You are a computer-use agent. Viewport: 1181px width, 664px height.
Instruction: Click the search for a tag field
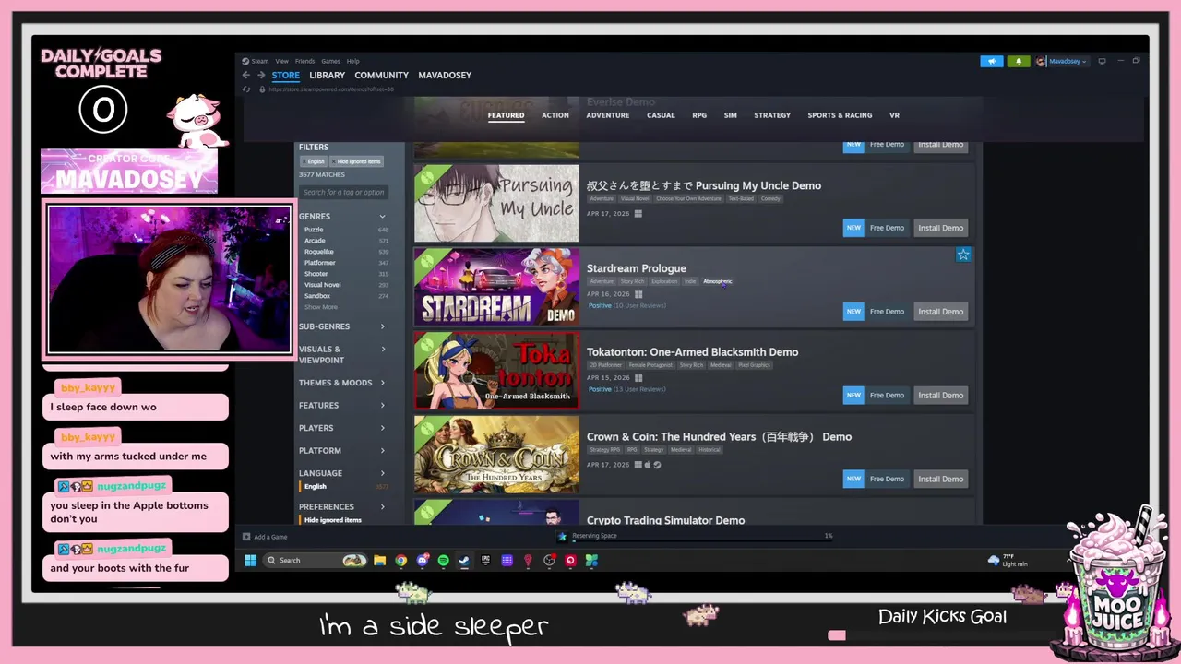tap(343, 193)
